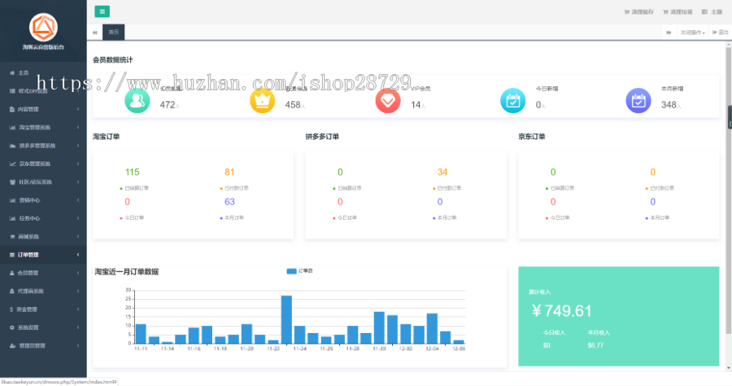
Task: Click the 348 monthly new count
Action: 669,105
